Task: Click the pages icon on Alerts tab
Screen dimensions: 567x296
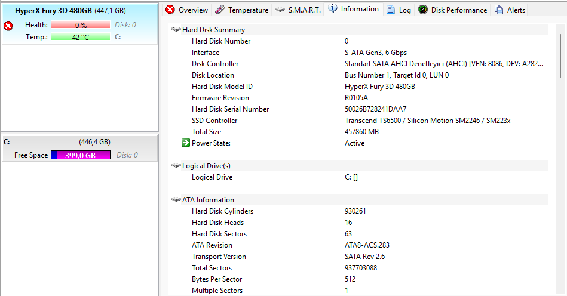Action: pos(499,10)
